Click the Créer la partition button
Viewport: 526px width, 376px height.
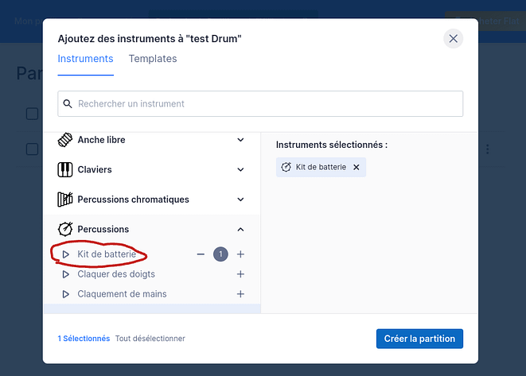[419, 339]
